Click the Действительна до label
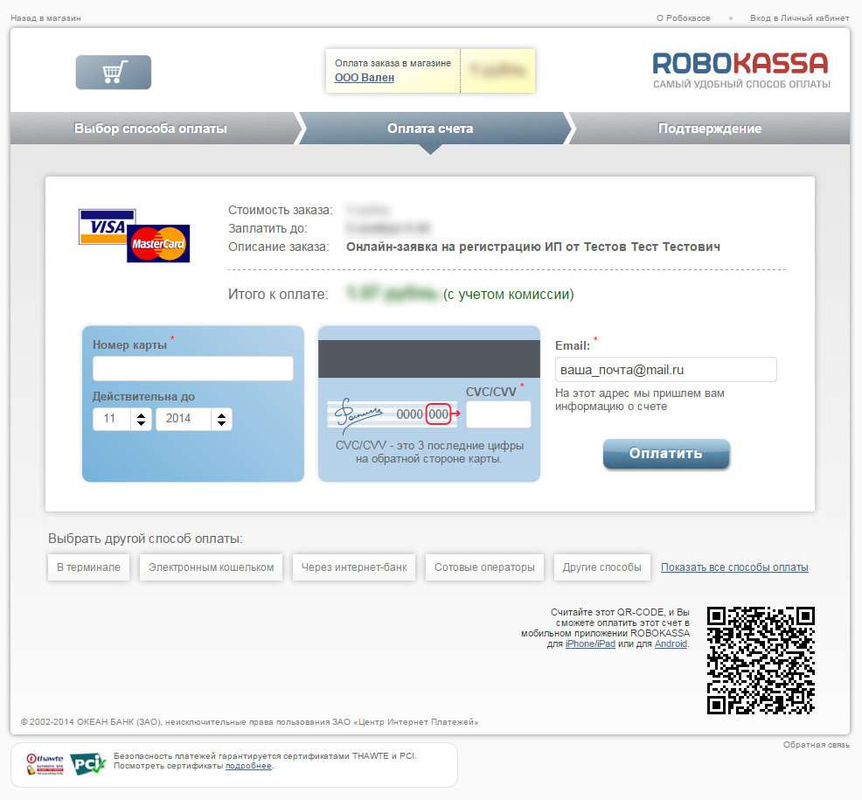Screen dimensions: 862x800 coord(143,396)
